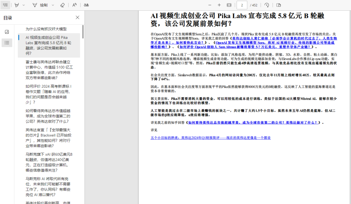Open link 如何看待英伟达总市值超越苹果 in the document
The width and height of the screenshot is (351, 204).
pyautogui.click(x=253, y=122)
